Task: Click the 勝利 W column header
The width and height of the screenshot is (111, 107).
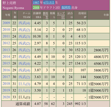Action: point(46,15)
